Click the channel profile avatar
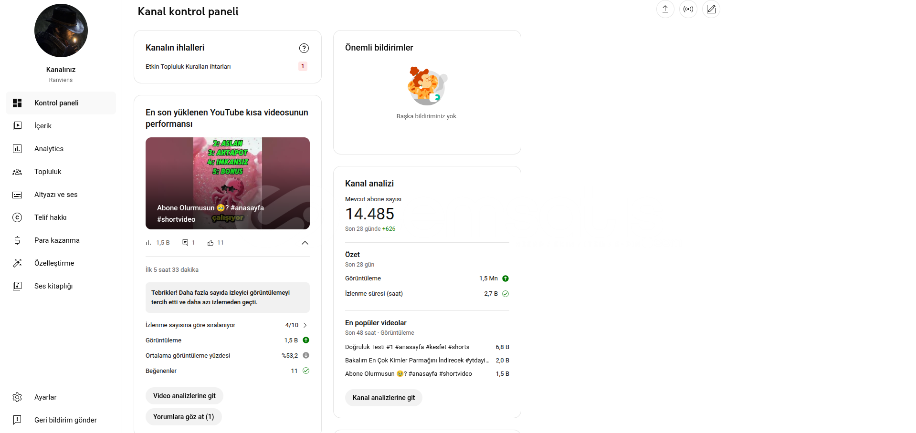The image size is (916, 433). tap(61, 31)
